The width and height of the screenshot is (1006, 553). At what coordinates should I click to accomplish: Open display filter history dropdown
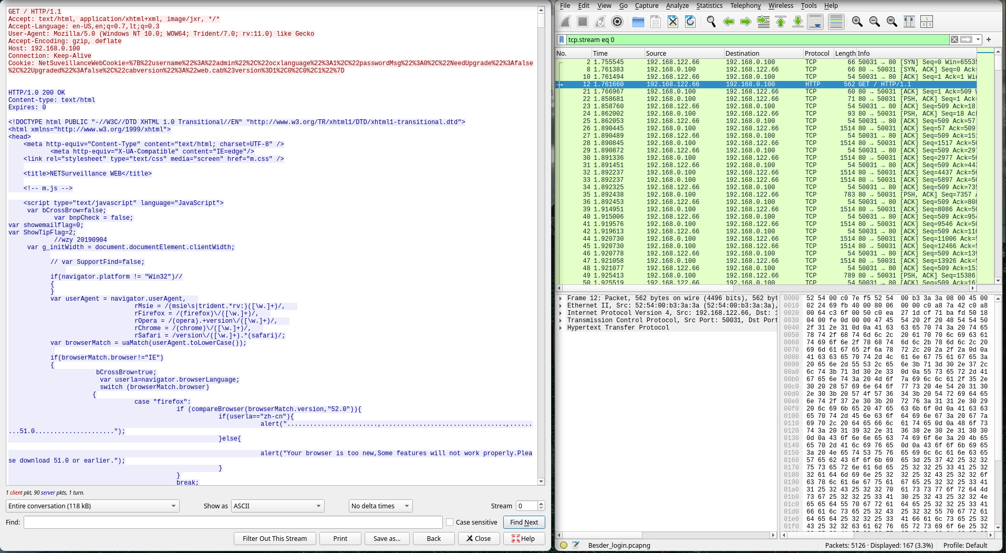[978, 39]
